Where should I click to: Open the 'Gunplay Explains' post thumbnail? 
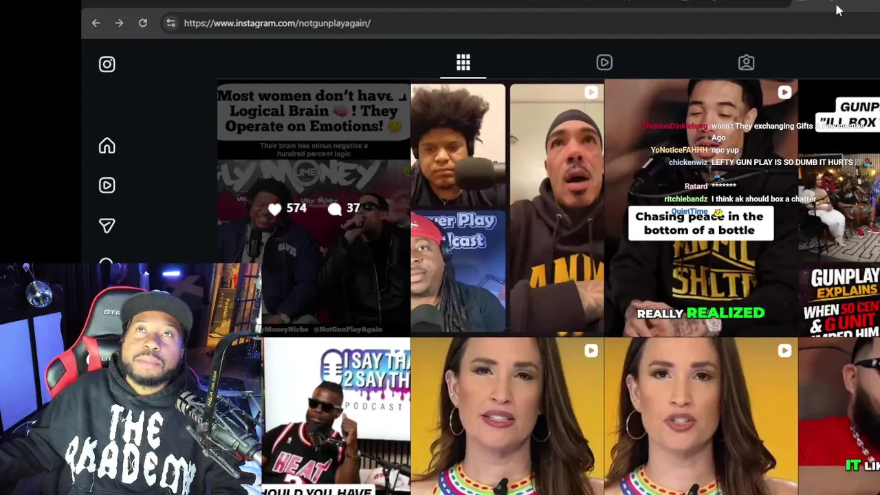[x=839, y=208]
